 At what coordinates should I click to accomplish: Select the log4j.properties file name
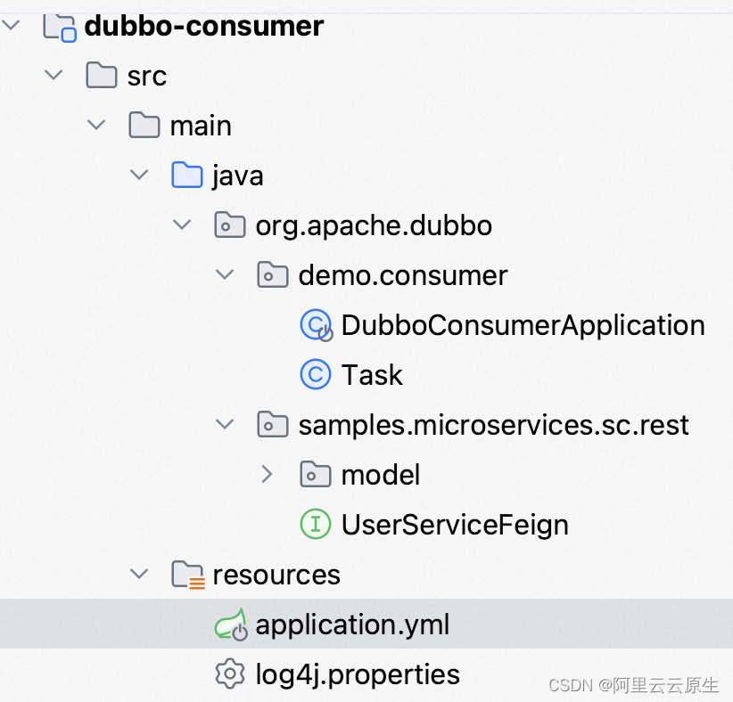pyautogui.click(x=358, y=675)
